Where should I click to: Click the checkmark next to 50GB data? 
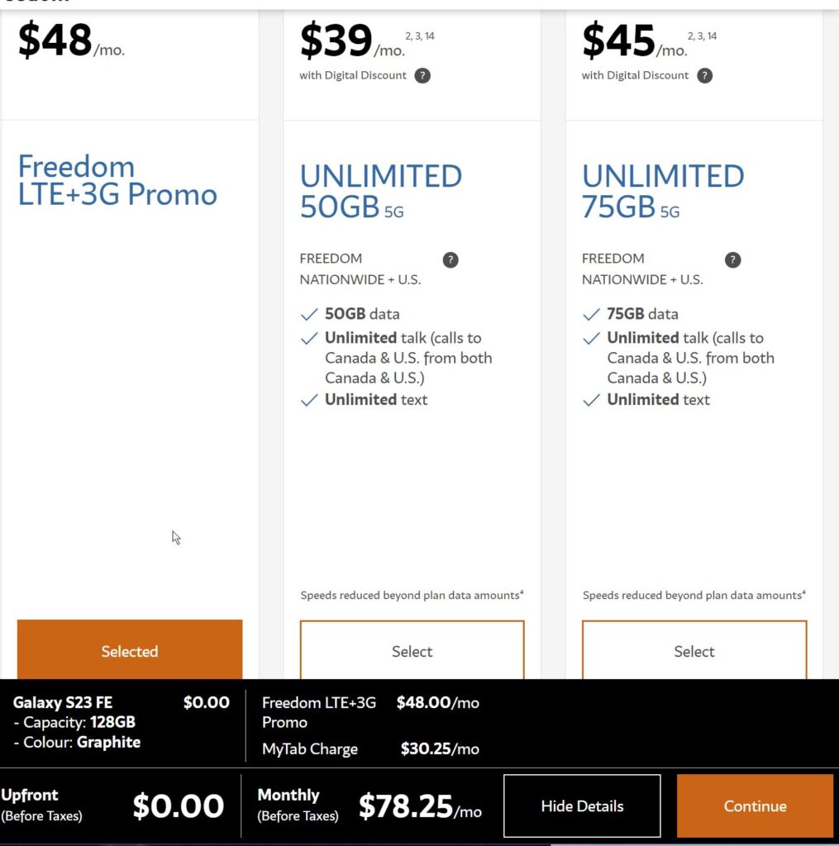tap(309, 315)
